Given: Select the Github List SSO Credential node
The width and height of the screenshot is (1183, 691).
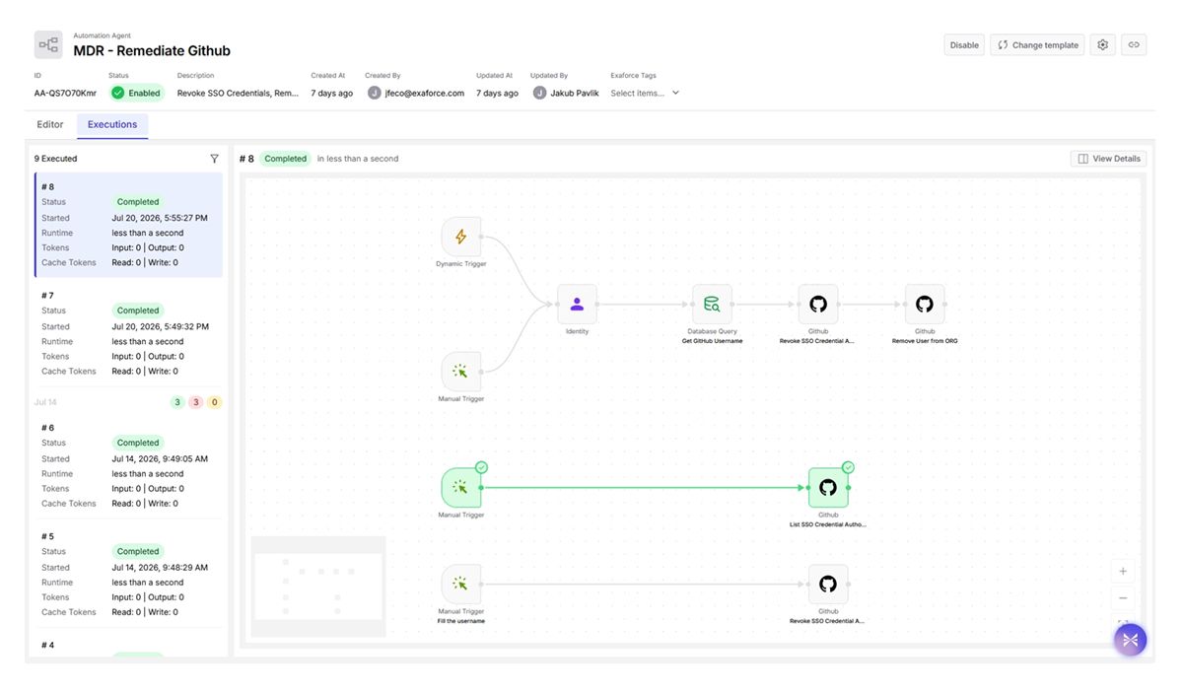Looking at the screenshot, I should pos(828,487).
